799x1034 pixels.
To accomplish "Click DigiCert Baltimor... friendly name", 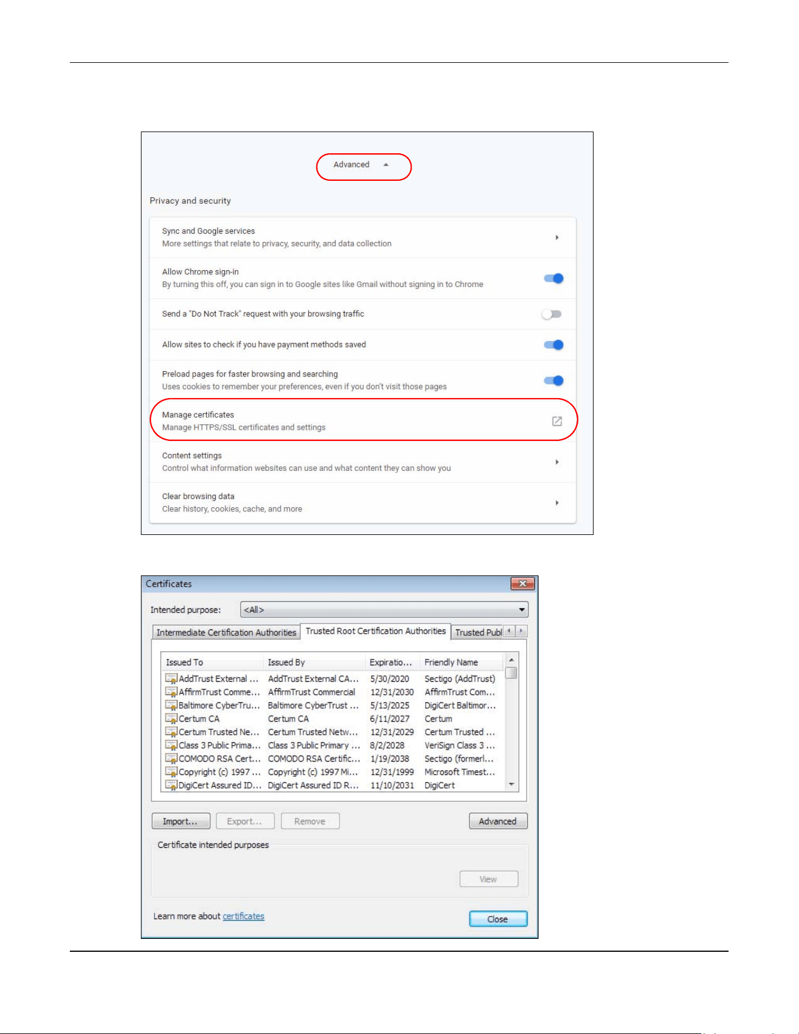I will pos(460,705).
